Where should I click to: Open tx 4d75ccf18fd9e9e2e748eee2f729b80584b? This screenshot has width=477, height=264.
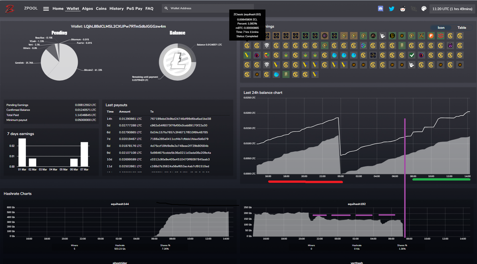(x=180, y=146)
